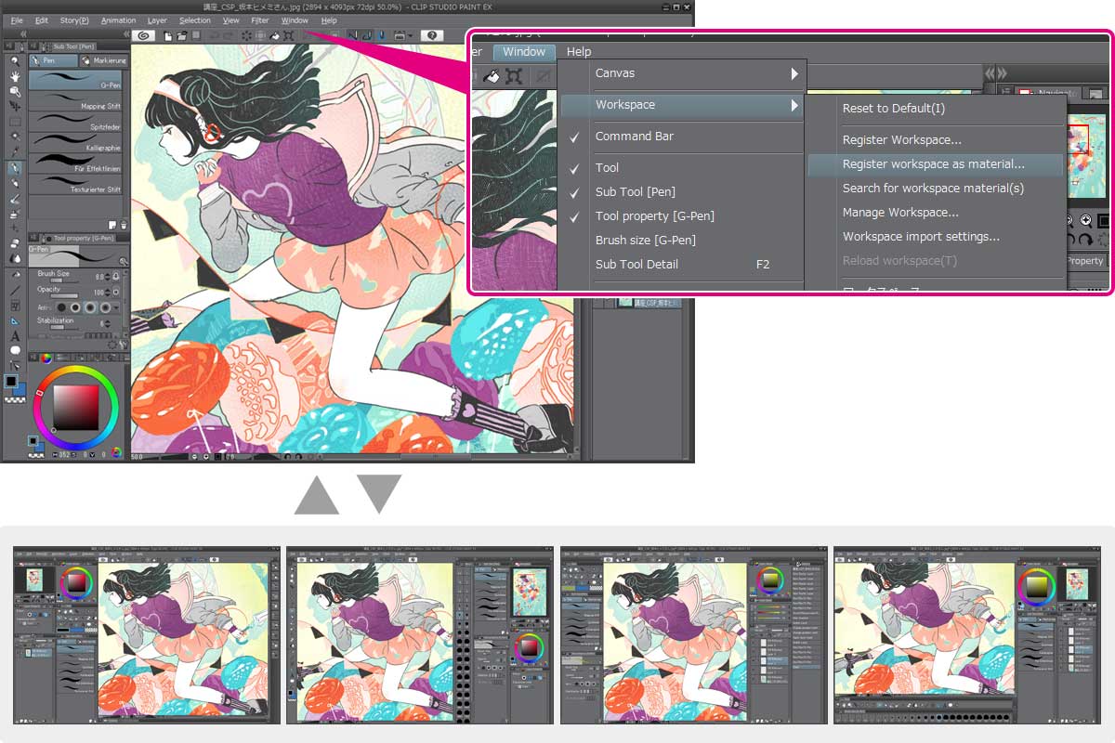Pick the Text tool (A icon)
This screenshot has height=743, width=1115.
point(15,335)
